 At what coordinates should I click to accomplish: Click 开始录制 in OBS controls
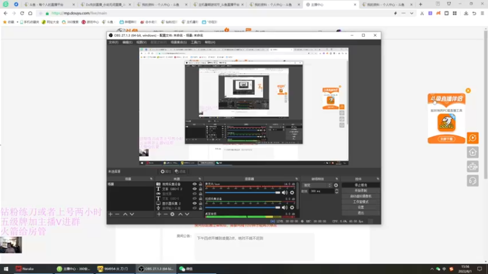pyautogui.click(x=361, y=191)
